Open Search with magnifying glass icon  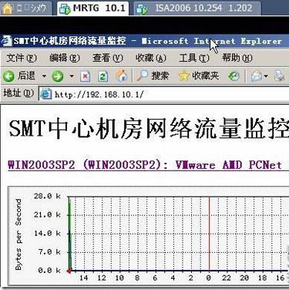coord(142,76)
